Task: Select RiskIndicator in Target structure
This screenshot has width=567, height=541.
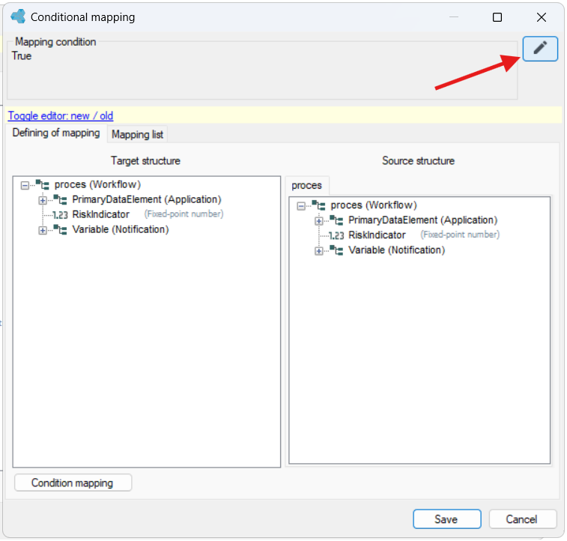Action: click(x=100, y=214)
